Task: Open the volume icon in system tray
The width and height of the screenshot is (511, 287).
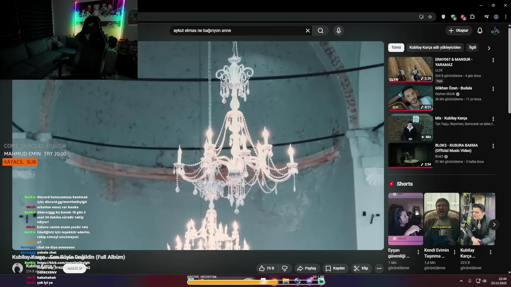Action: point(485,281)
